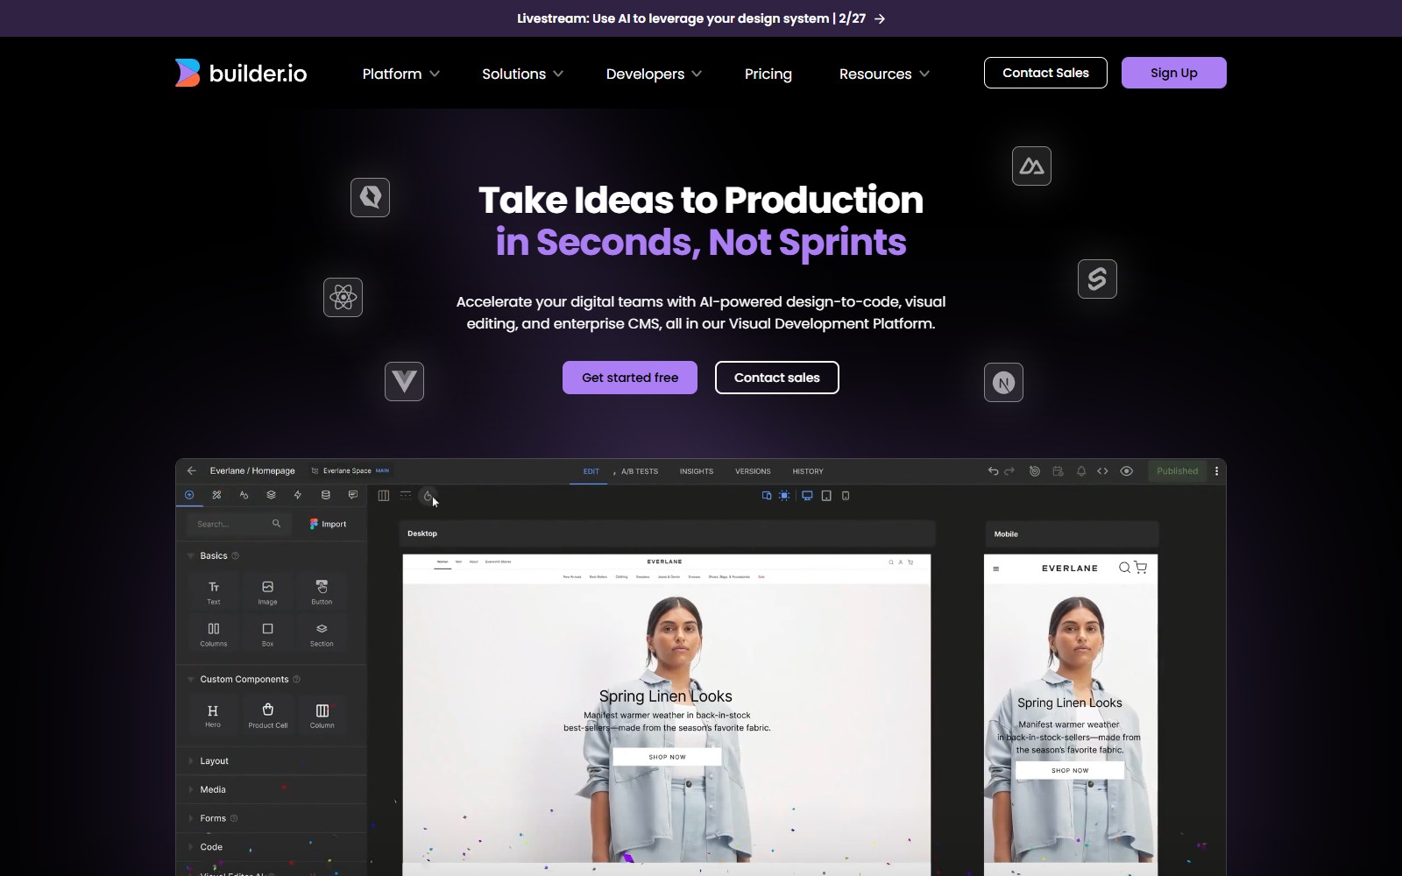The height and width of the screenshot is (876, 1402).
Task: Insert the Hero custom component
Action: coord(213,715)
